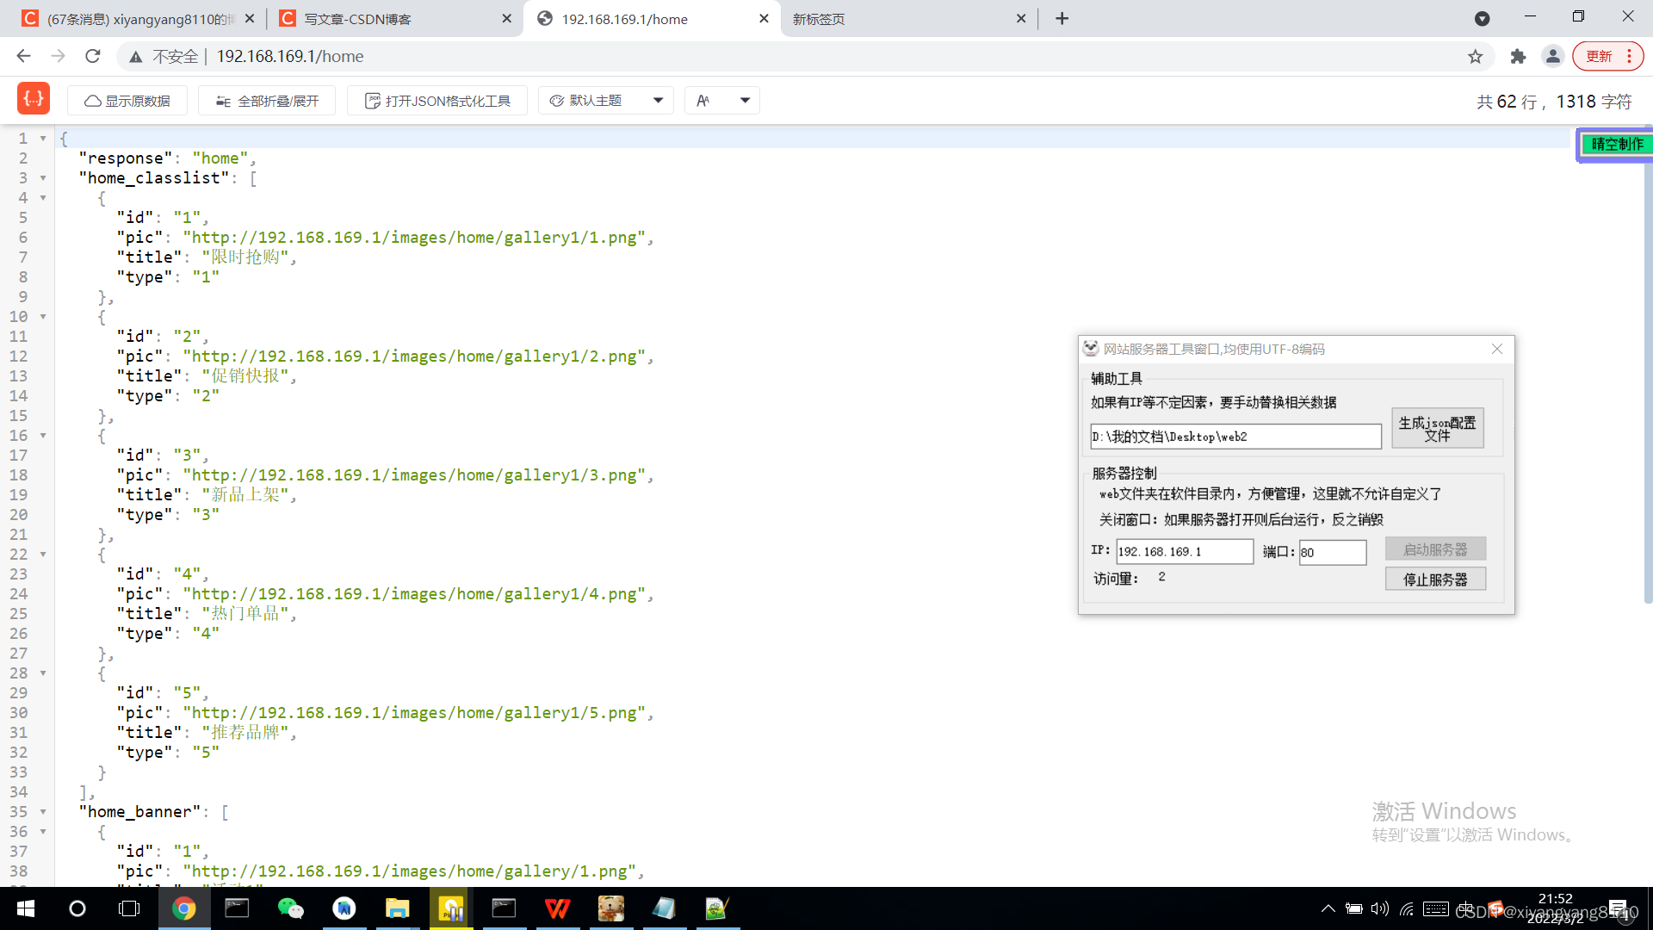Open the JSON formatting tool

(437, 101)
